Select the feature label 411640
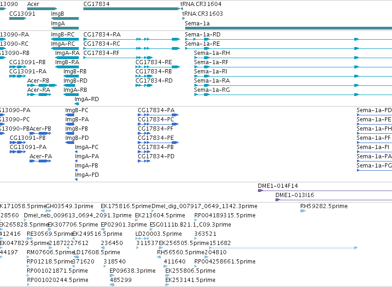The width and height of the screenshot is (392, 287). click(x=175, y=262)
